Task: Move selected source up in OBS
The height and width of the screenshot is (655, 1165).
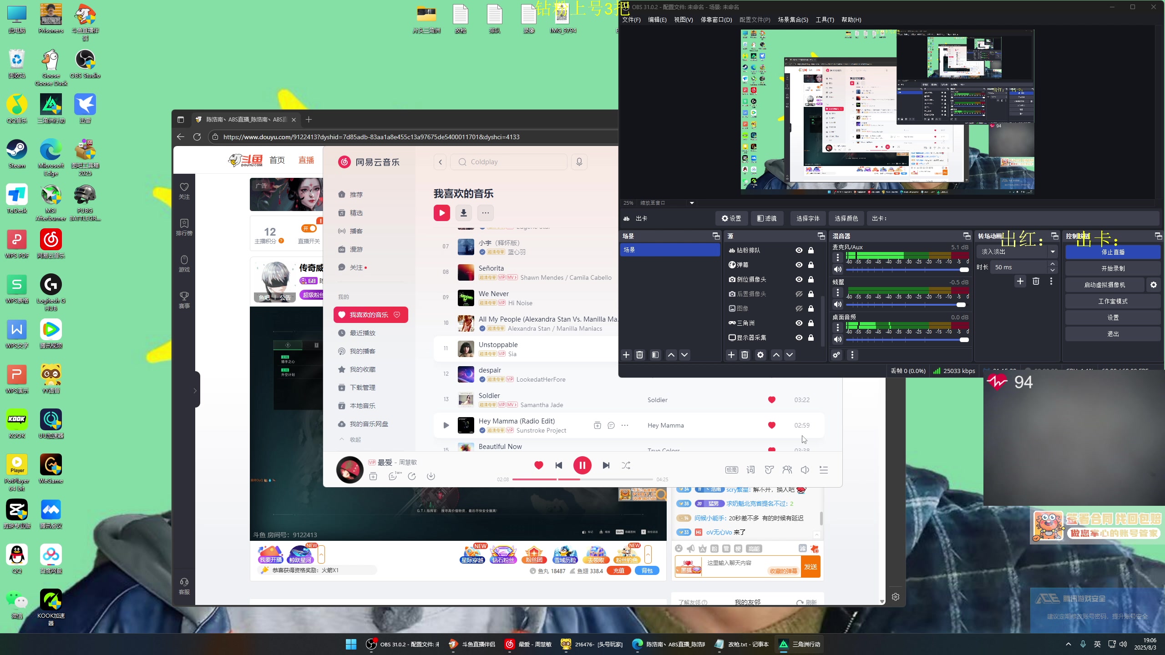Action: tap(776, 355)
